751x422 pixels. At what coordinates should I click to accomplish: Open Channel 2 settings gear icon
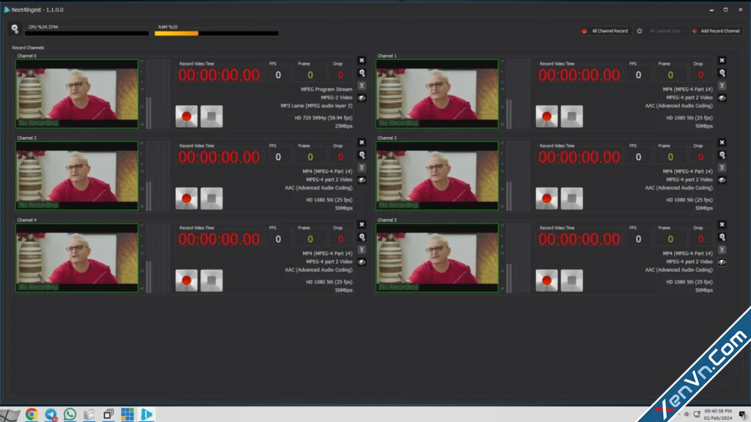[362, 155]
